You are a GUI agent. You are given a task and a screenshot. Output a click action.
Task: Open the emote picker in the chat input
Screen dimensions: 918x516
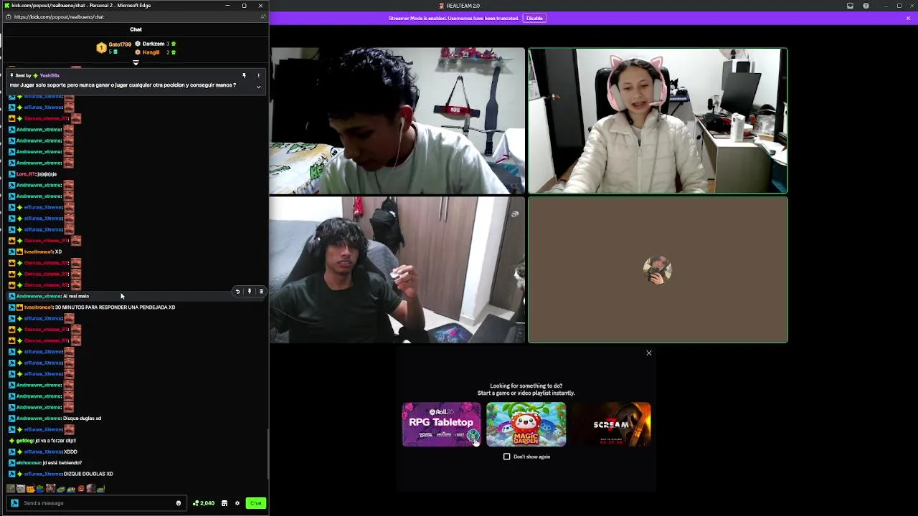[179, 503]
